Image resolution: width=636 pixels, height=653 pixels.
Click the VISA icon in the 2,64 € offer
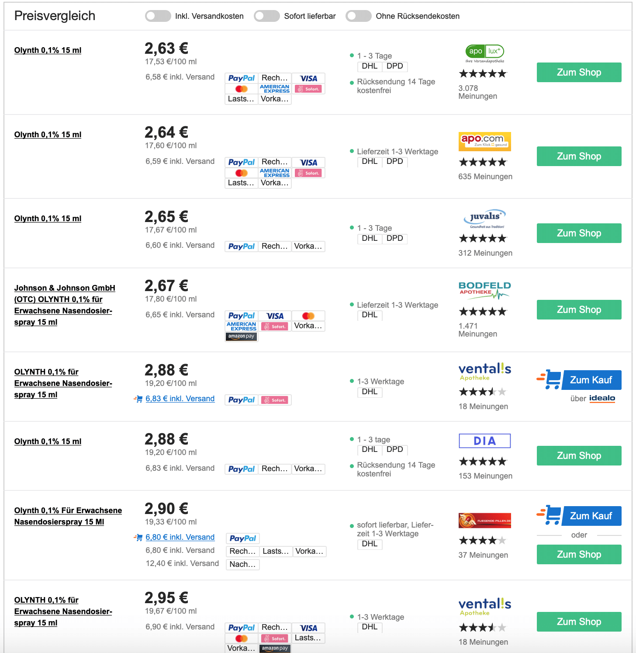pos(308,163)
